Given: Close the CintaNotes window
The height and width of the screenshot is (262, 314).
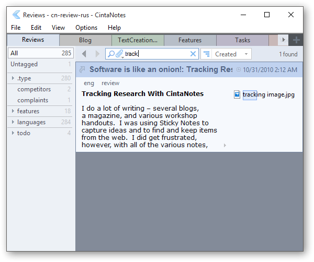Looking at the screenshot, I should [291, 15].
